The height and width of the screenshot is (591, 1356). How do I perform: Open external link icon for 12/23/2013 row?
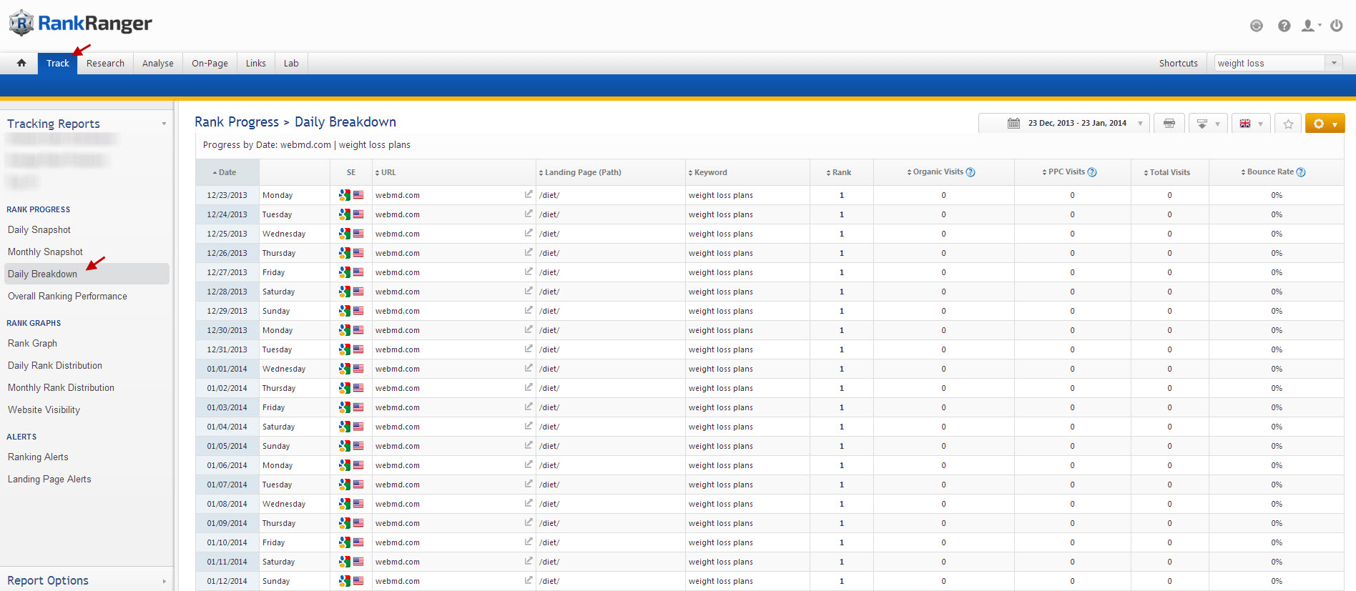coord(528,194)
